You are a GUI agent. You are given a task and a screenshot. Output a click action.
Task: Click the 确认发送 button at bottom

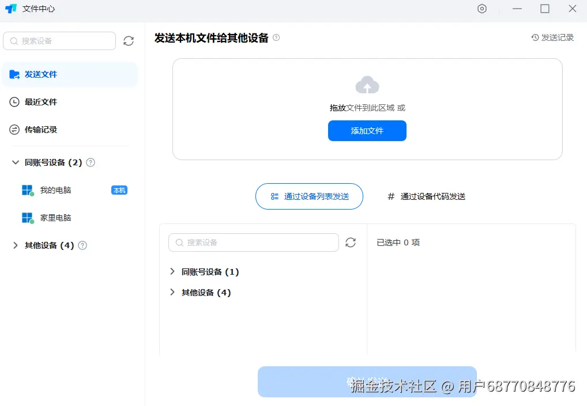367,382
